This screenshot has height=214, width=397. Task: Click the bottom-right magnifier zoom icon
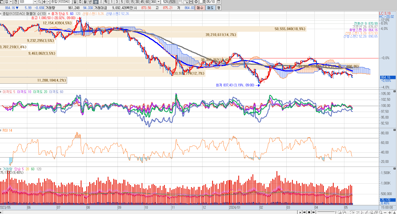(x=381, y=212)
